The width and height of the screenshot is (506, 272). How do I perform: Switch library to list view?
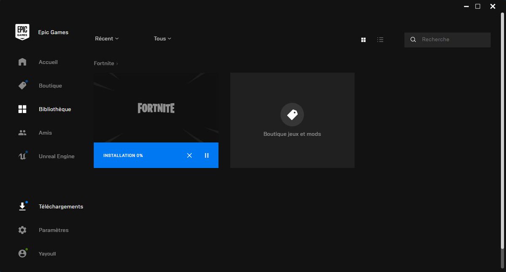click(380, 40)
